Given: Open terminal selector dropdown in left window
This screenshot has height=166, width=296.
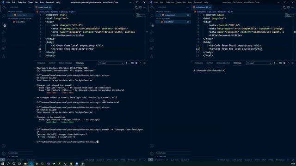Looking at the screenshot, I should point(111,63).
